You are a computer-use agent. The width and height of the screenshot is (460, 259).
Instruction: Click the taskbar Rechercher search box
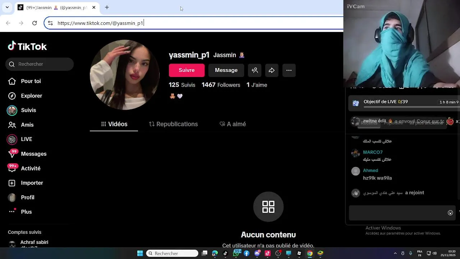(172, 254)
